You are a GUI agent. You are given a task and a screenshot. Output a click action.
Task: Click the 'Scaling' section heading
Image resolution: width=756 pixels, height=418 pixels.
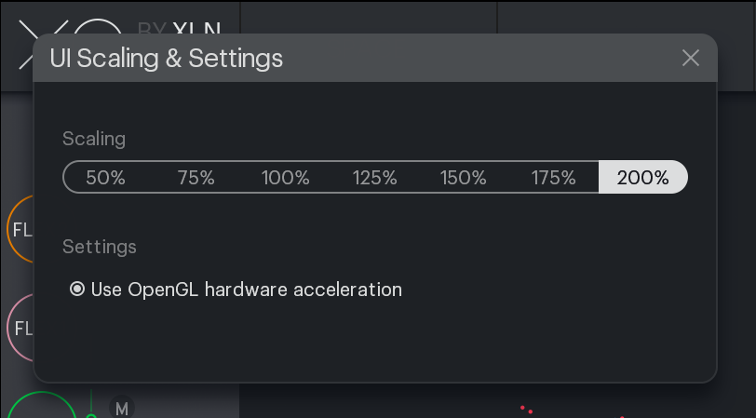pyautogui.click(x=94, y=139)
